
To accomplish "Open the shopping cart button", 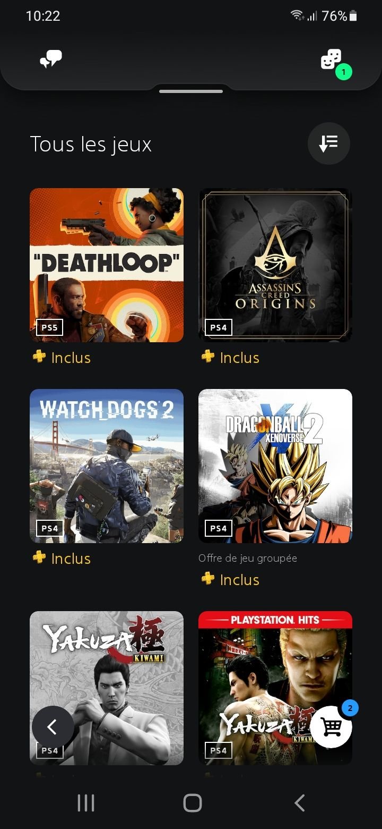I will [332, 726].
